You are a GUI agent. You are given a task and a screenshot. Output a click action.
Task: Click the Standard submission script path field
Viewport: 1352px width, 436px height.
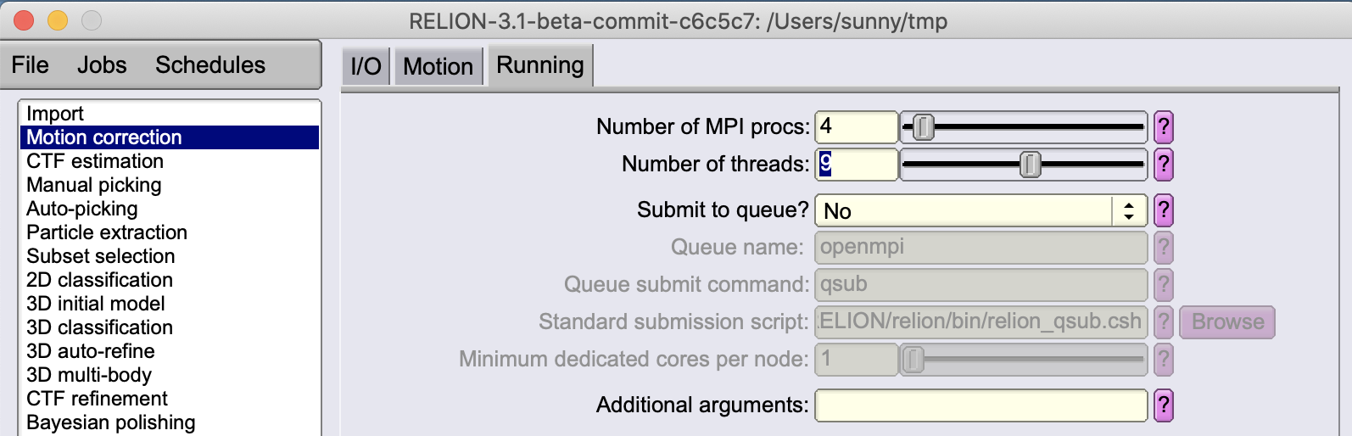coord(980,322)
